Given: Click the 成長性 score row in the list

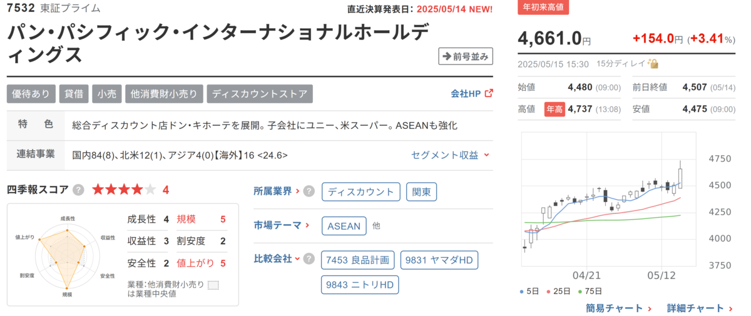Looking at the screenshot, I should 148,219.
